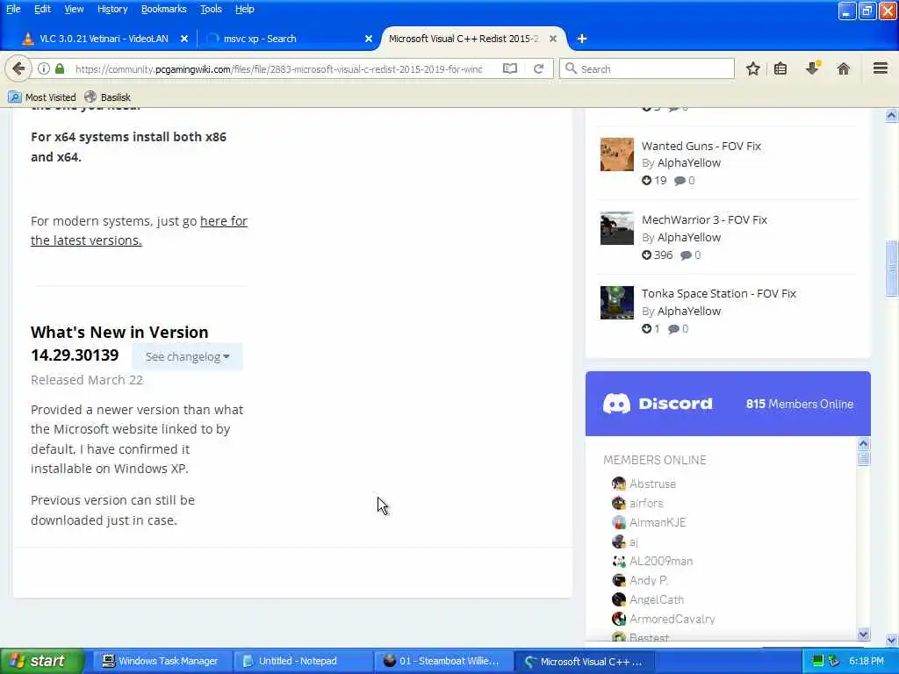The image size is (899, 674).
Task: Close the msvc xp - Search tab
Action: (x=369, y=39)
